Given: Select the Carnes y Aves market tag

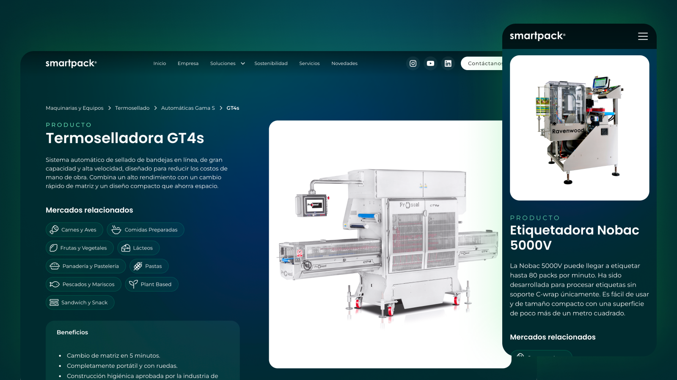Looking at the screenshot, I should click(x=74, y=230).
